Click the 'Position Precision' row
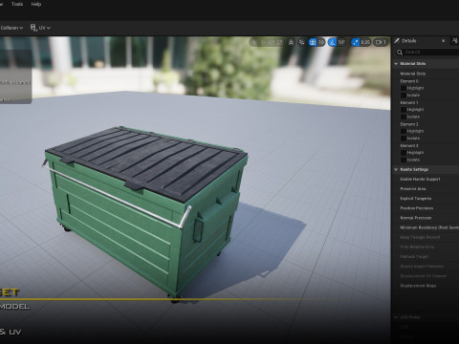The width and height of the screenshot is (459, 344). pyautogui.click(x=426, y=208)
